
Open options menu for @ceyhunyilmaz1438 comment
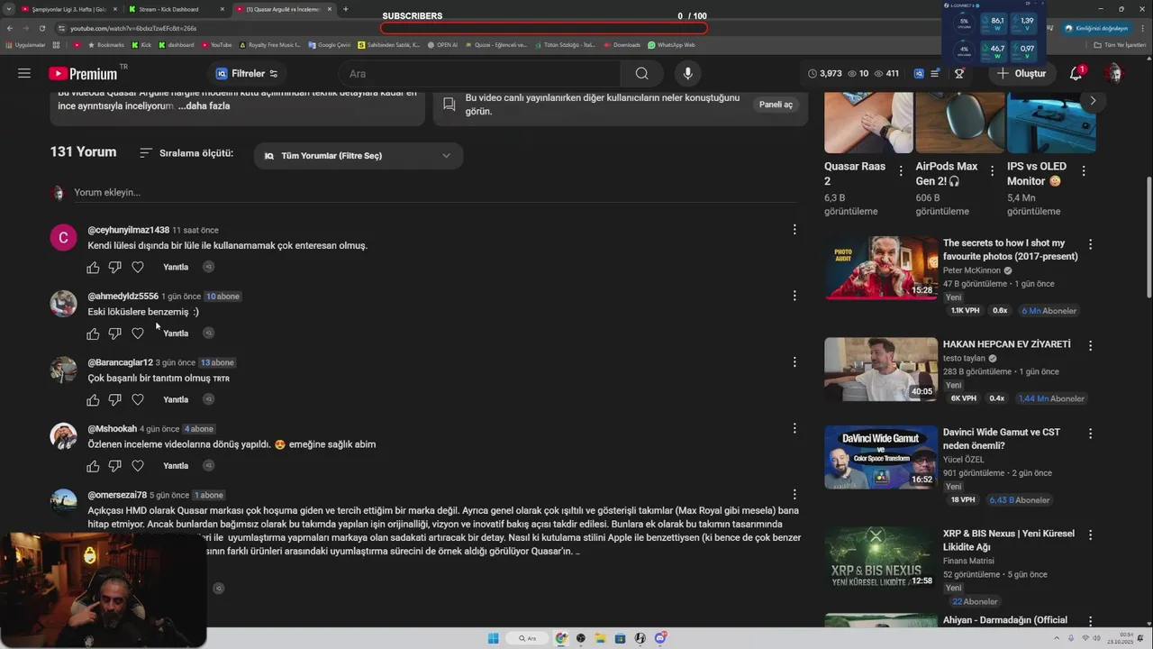click(x=794, y=230)
